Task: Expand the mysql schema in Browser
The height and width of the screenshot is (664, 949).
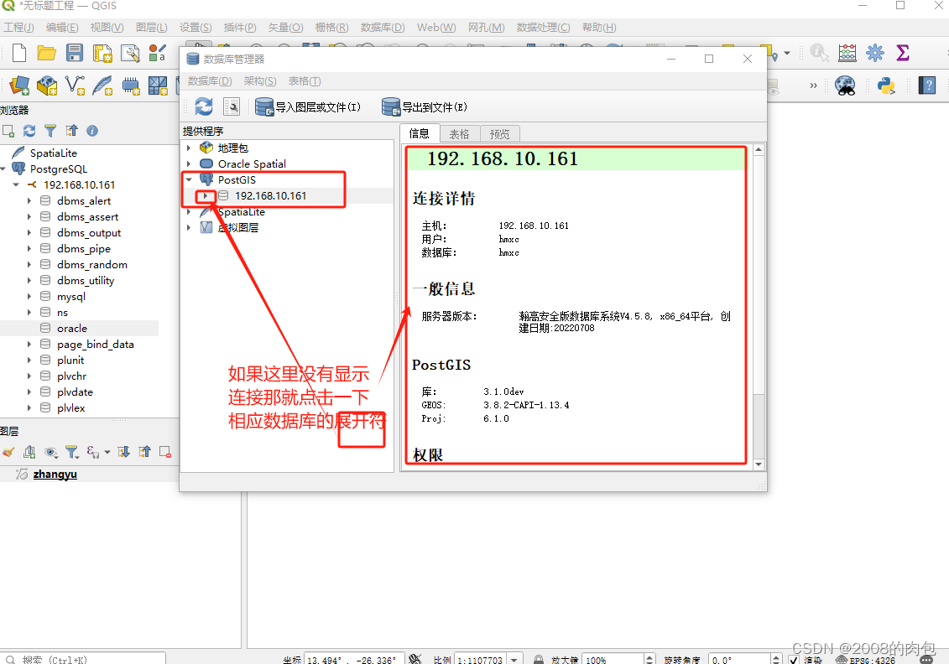Action: click(x=29, y=296)
